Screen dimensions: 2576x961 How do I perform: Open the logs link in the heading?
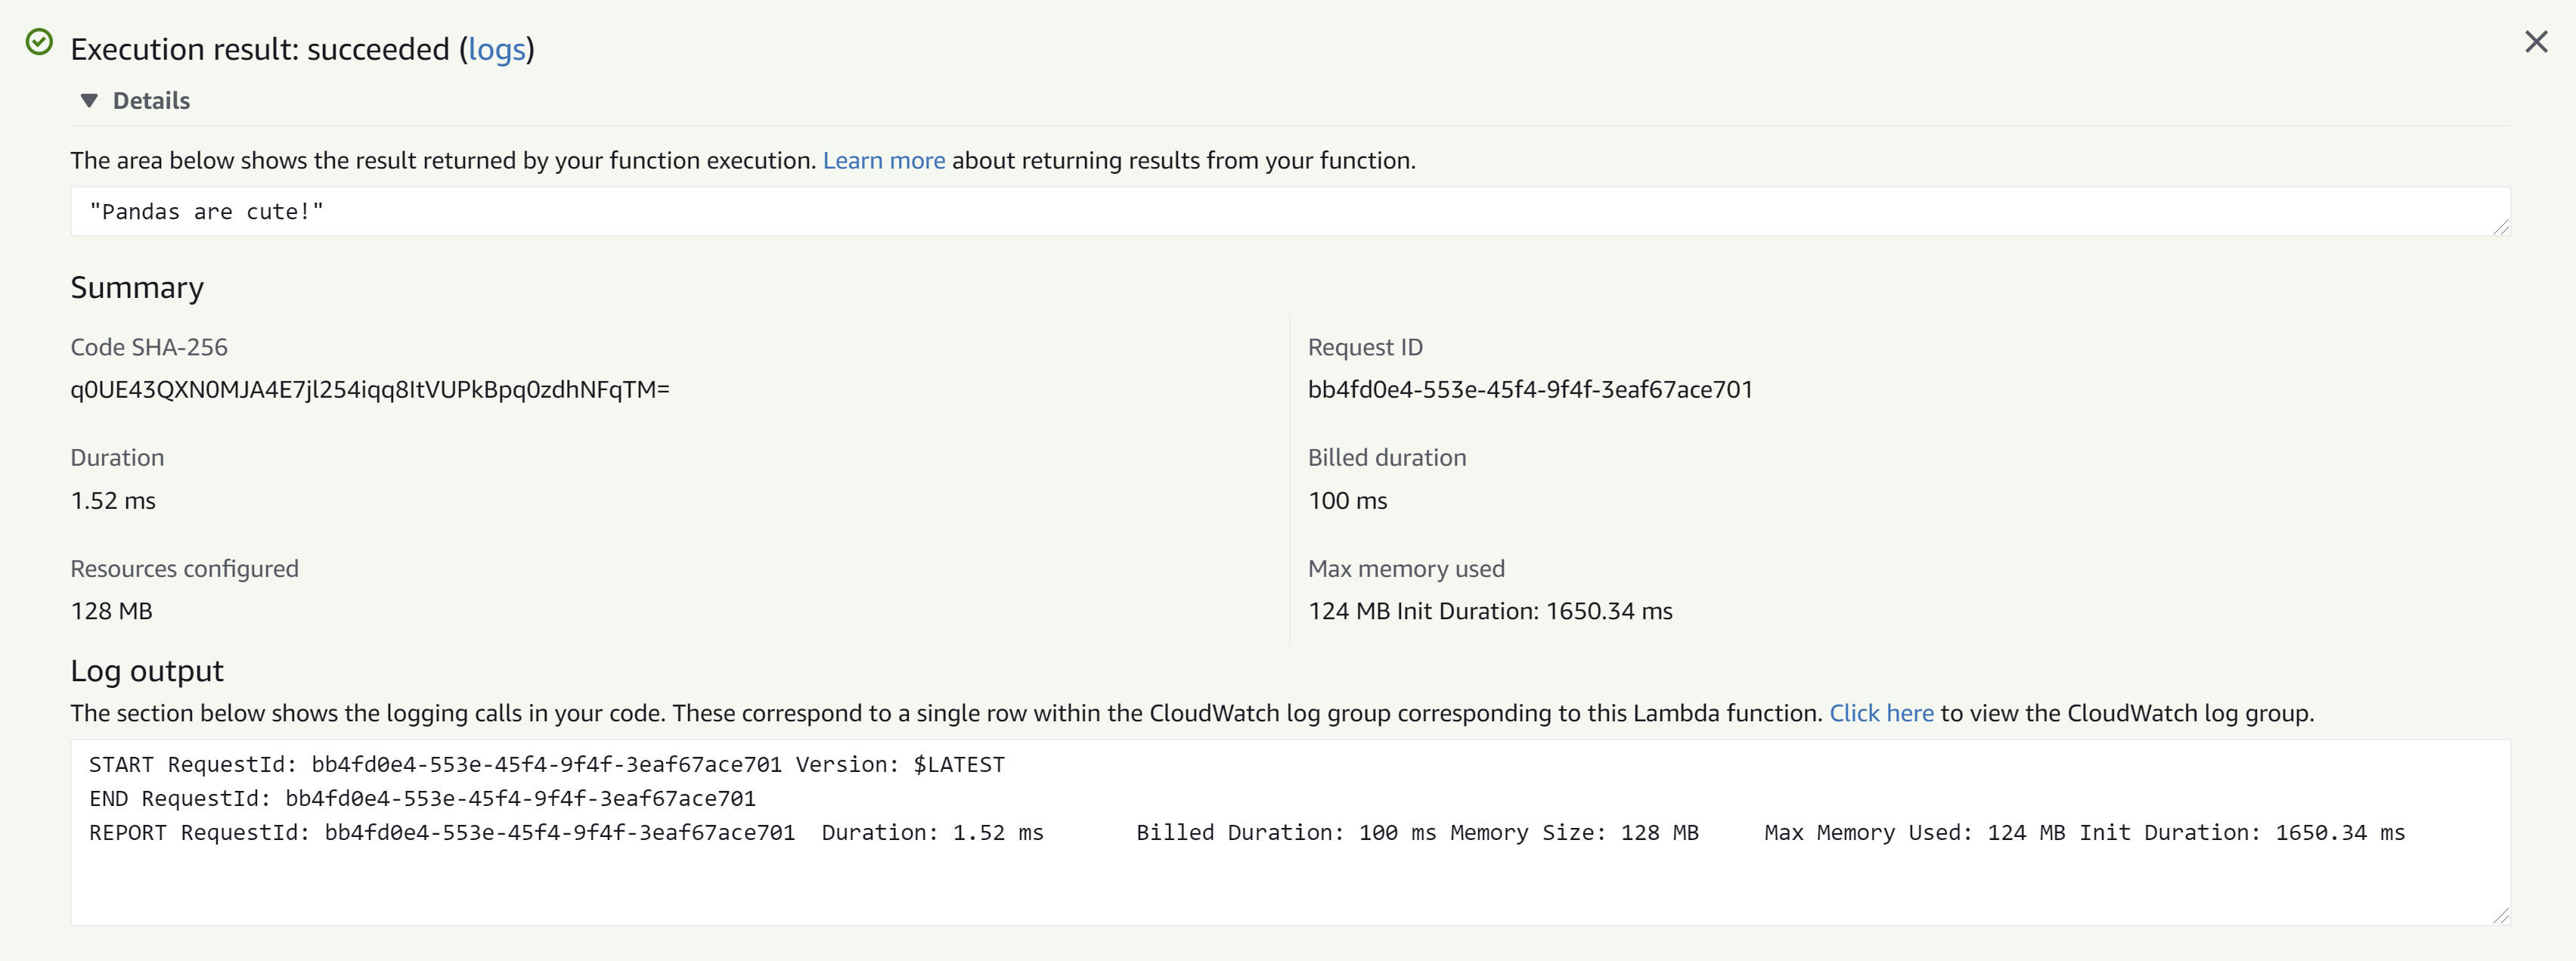coord(497,49)
